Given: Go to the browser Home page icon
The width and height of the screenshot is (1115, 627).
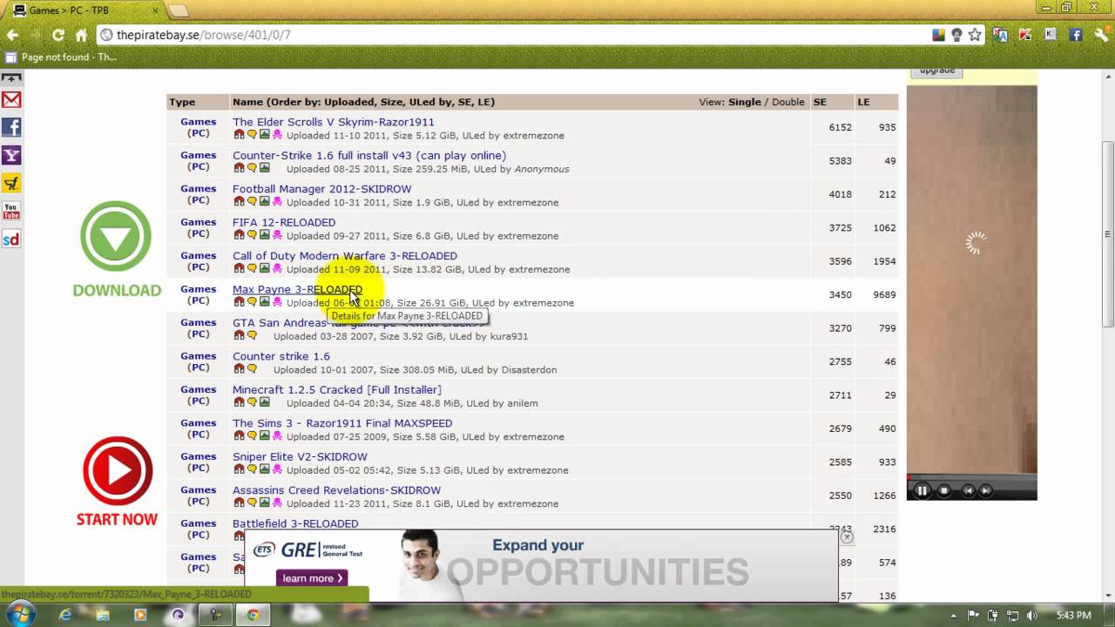Looking at the screenshot, I should click(x=81, y=35).
